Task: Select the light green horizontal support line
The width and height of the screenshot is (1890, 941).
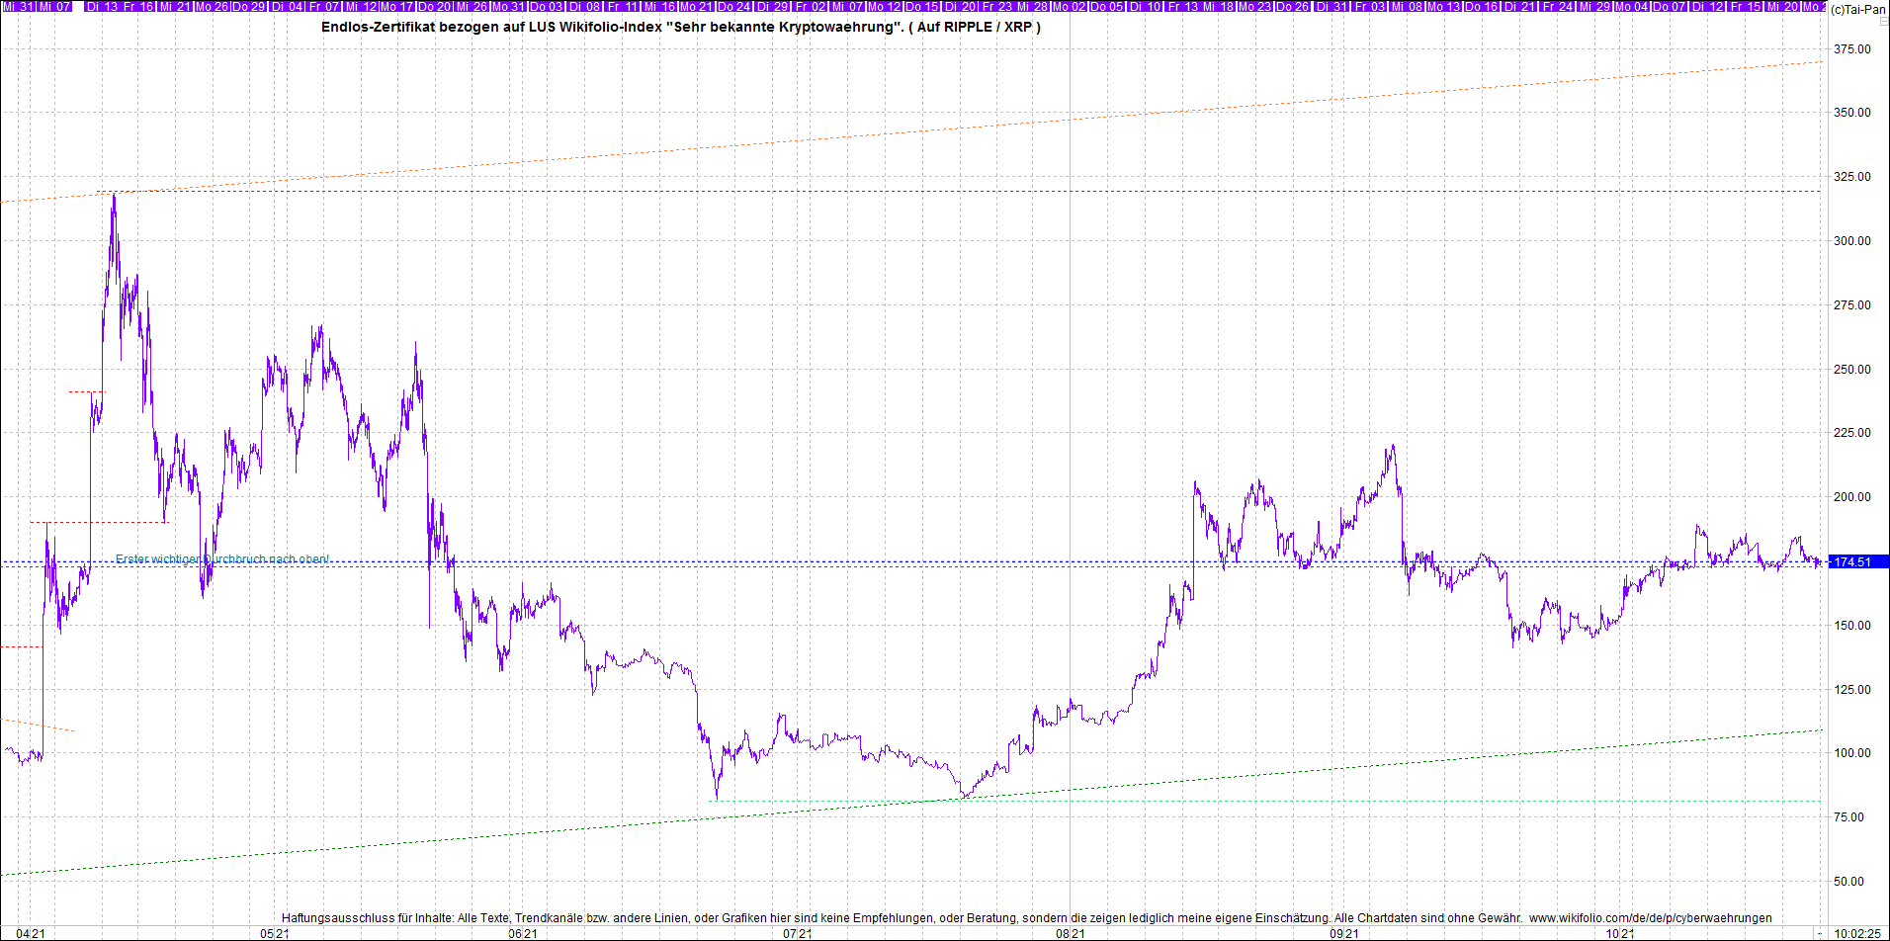Action: pyautogui.click(x=1285, y=802)
